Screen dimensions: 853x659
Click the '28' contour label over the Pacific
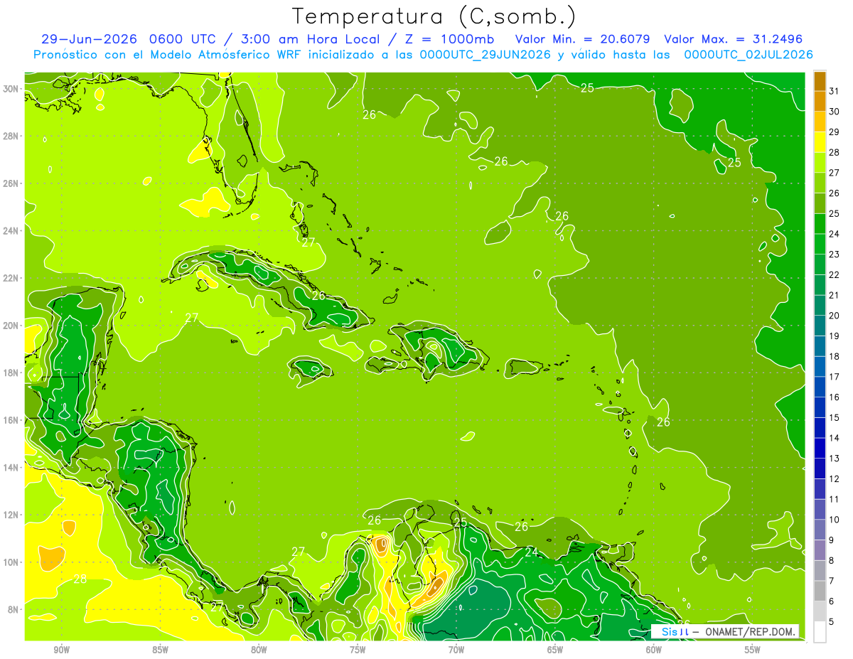pos(80,579)
